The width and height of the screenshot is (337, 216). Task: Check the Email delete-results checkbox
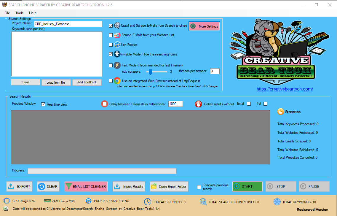[249, 104]
